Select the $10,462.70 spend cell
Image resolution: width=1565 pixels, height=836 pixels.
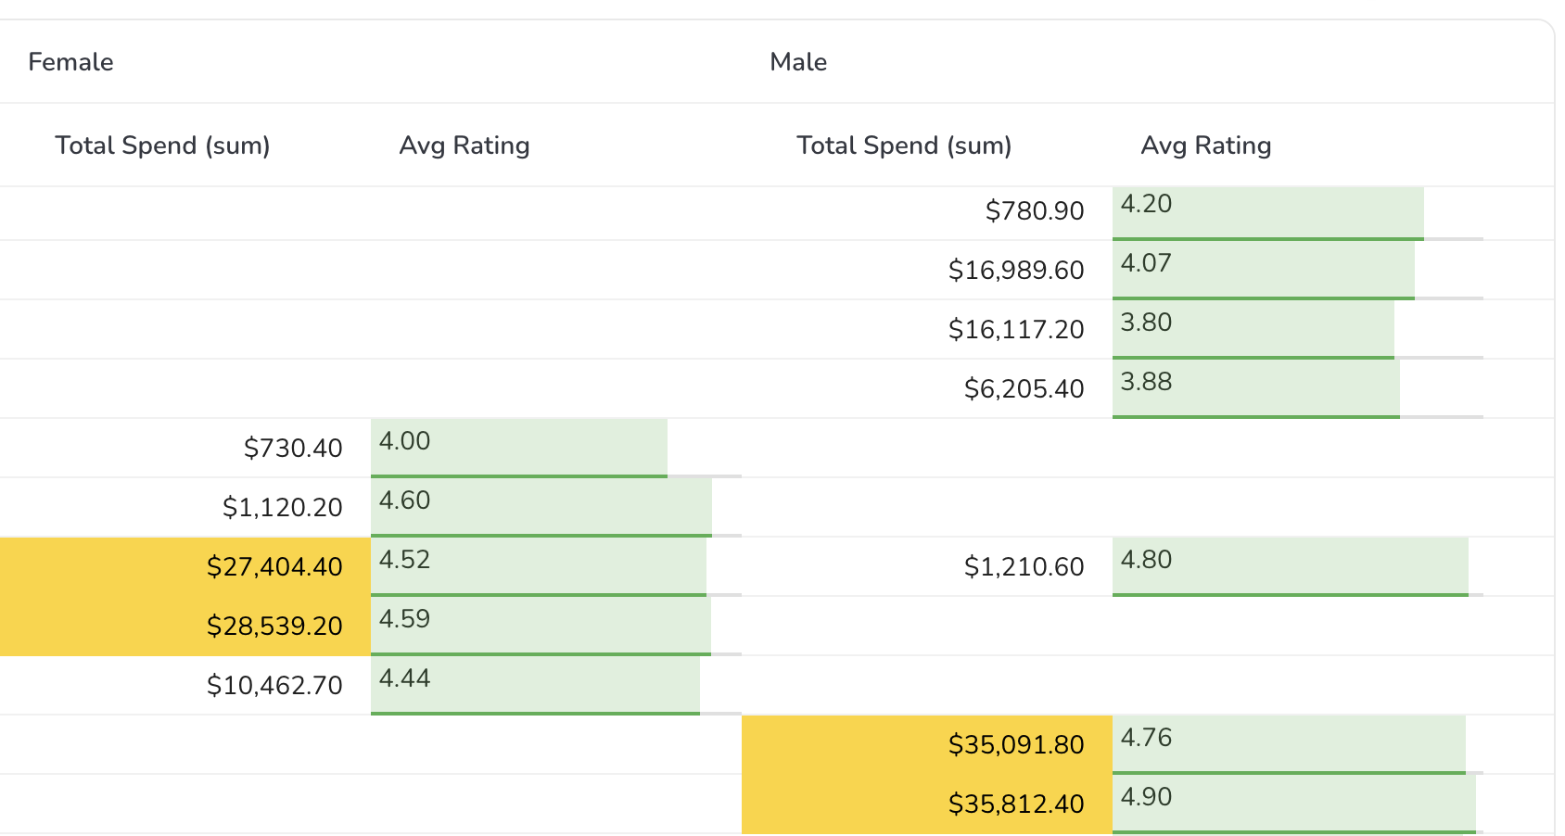pos(185,685)
